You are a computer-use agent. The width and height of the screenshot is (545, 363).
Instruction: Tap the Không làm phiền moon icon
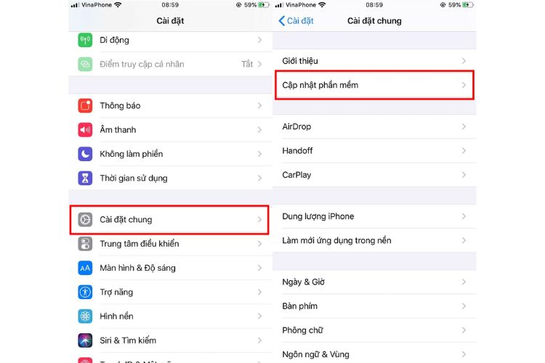click(x=85, y=154)
